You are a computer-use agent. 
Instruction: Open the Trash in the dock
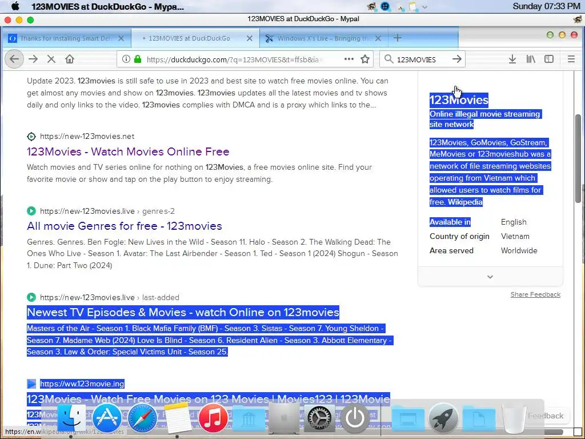[x=514, y=418]
